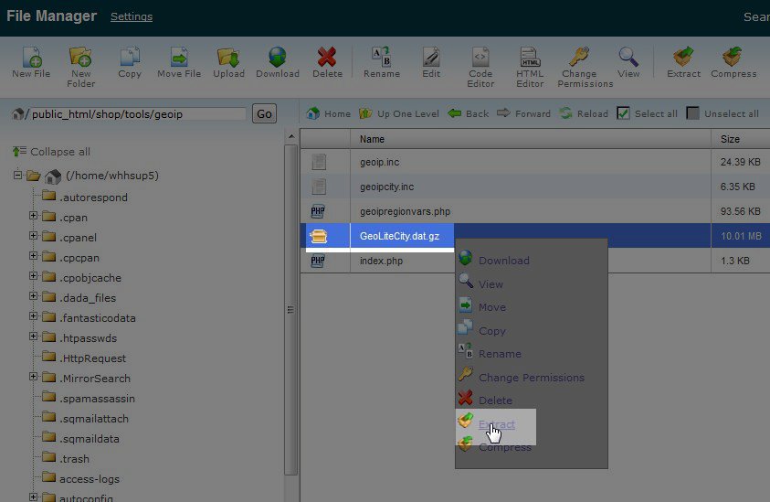Click the Delete red X toolbar icon
The width and height of the screenshot is (770, 502).
327,60
